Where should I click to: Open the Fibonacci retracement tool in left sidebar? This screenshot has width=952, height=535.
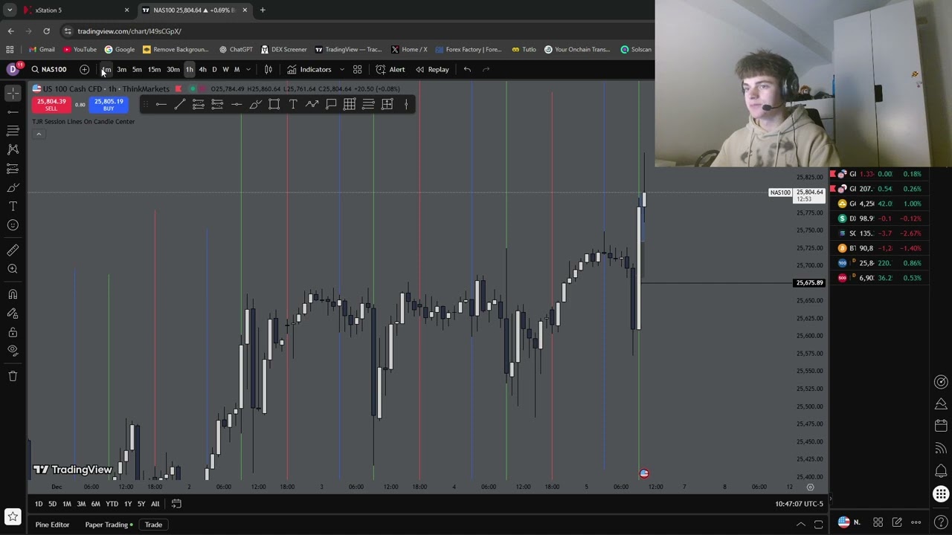click(x=13, y=131)
